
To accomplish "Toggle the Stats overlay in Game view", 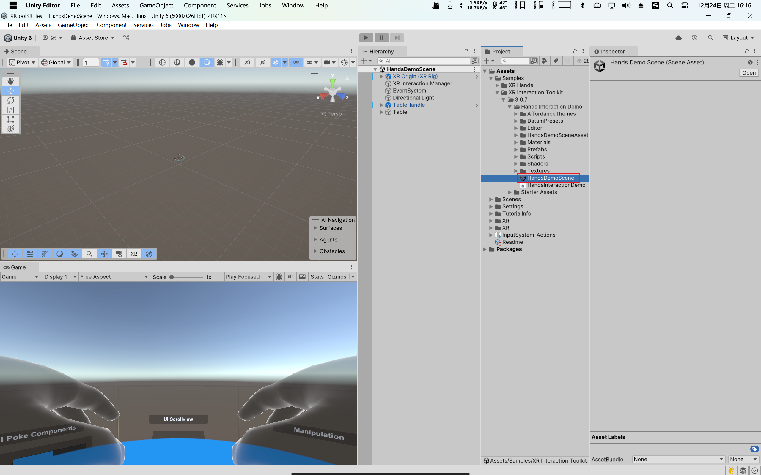I will pyautogui.click(x=317, y=276).
